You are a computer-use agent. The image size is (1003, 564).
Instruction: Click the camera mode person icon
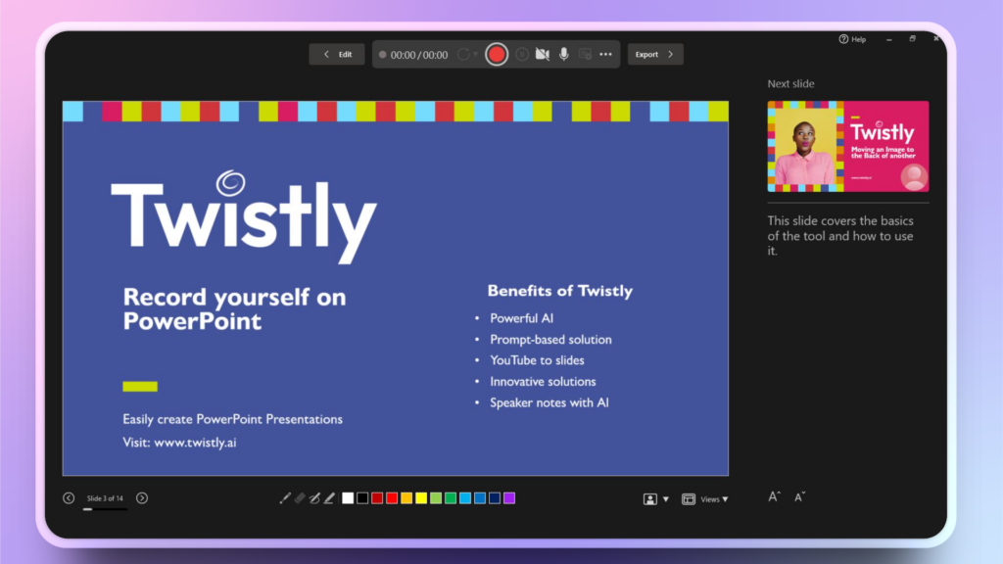pyautogui.click(x=650, y=499)
